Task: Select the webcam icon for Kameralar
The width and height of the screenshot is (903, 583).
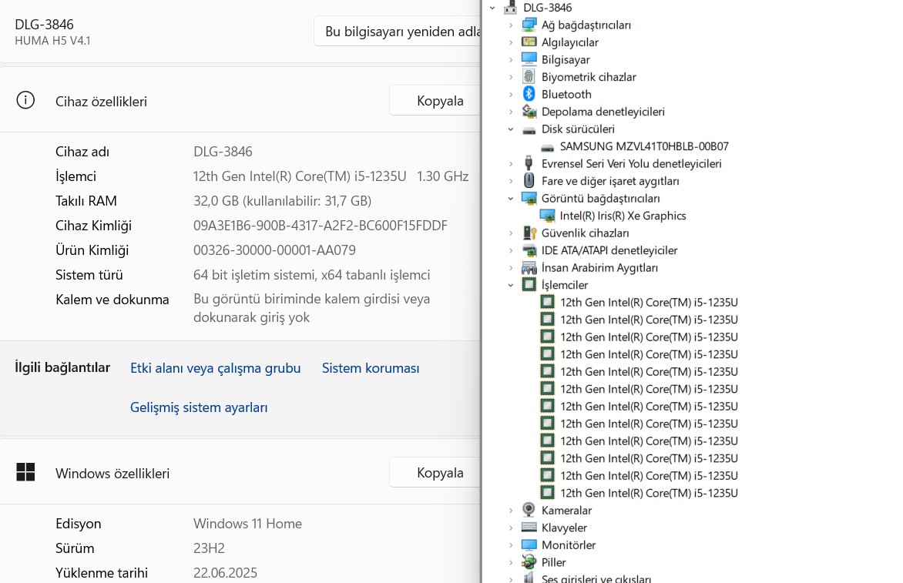Action: 529,510
